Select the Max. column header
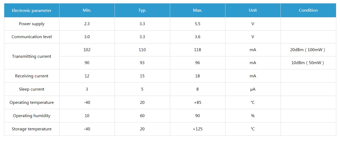The image size is (340, 142). (x=198, y=10)
